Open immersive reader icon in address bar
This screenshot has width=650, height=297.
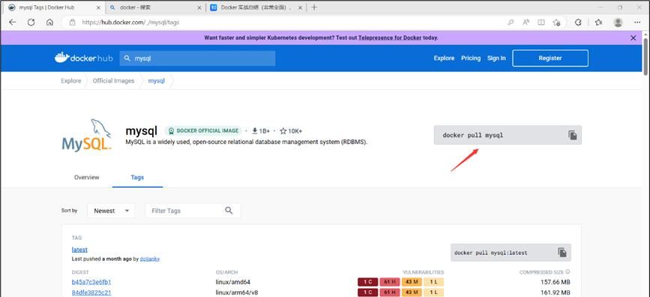[x=541, y=22]
